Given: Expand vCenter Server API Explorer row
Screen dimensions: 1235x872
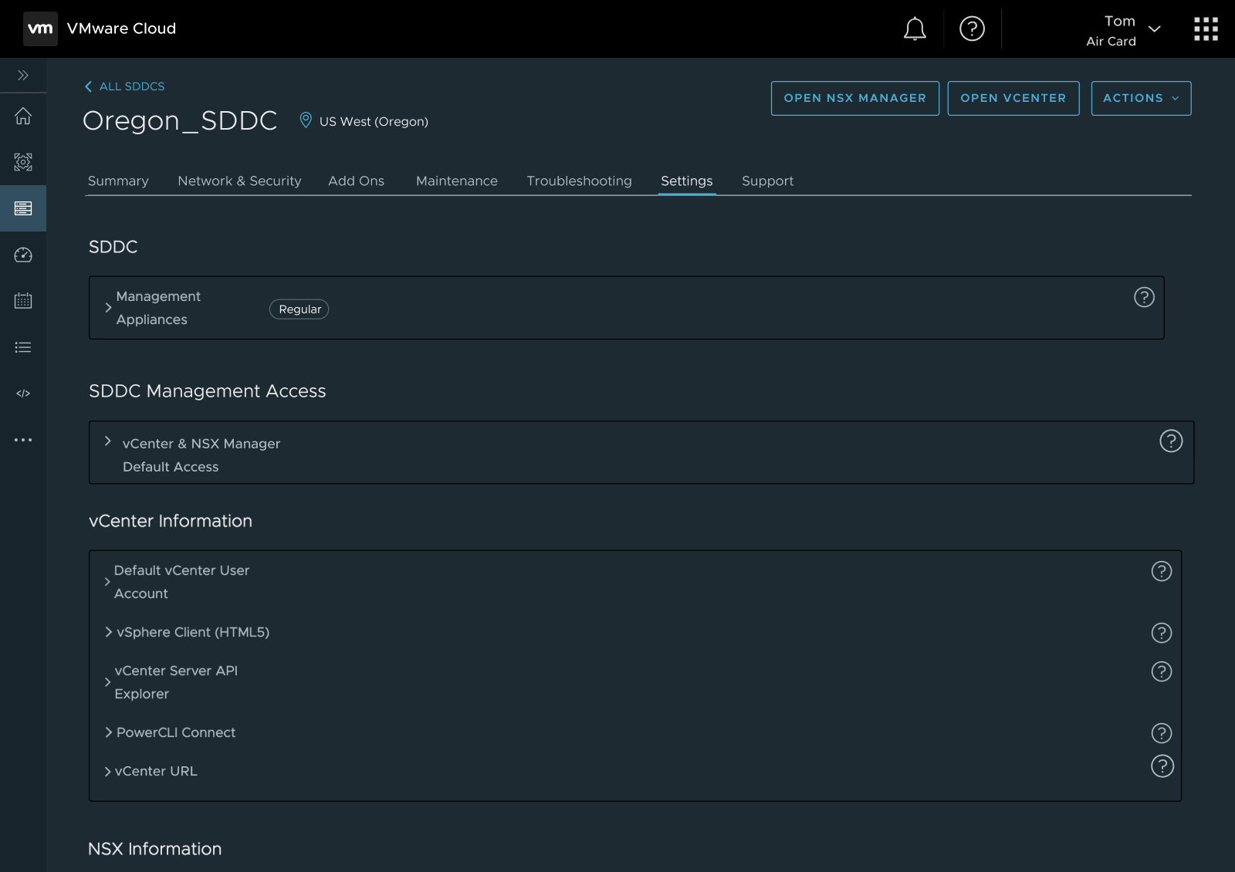Looking at the screenshot, I should click(x=107, y=682).
